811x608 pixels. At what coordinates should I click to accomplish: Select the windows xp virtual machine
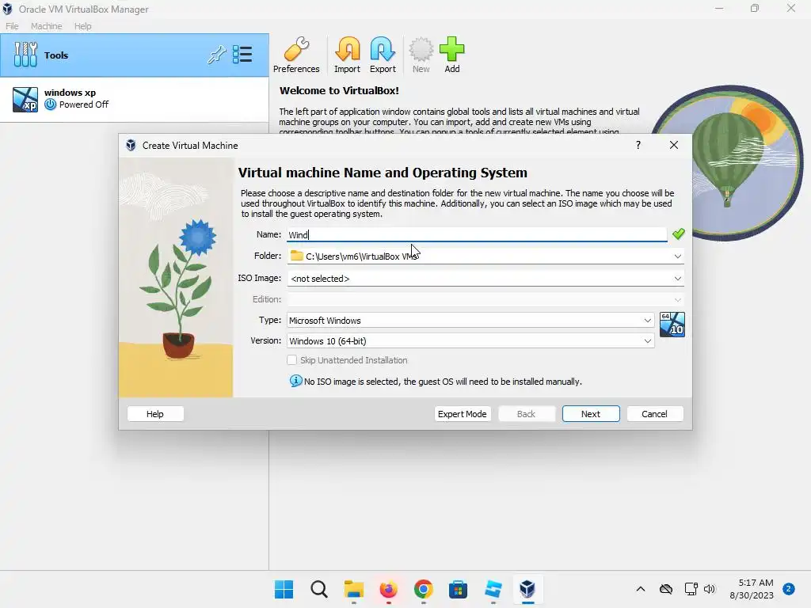pyautogui.click(x=135, y=99)
